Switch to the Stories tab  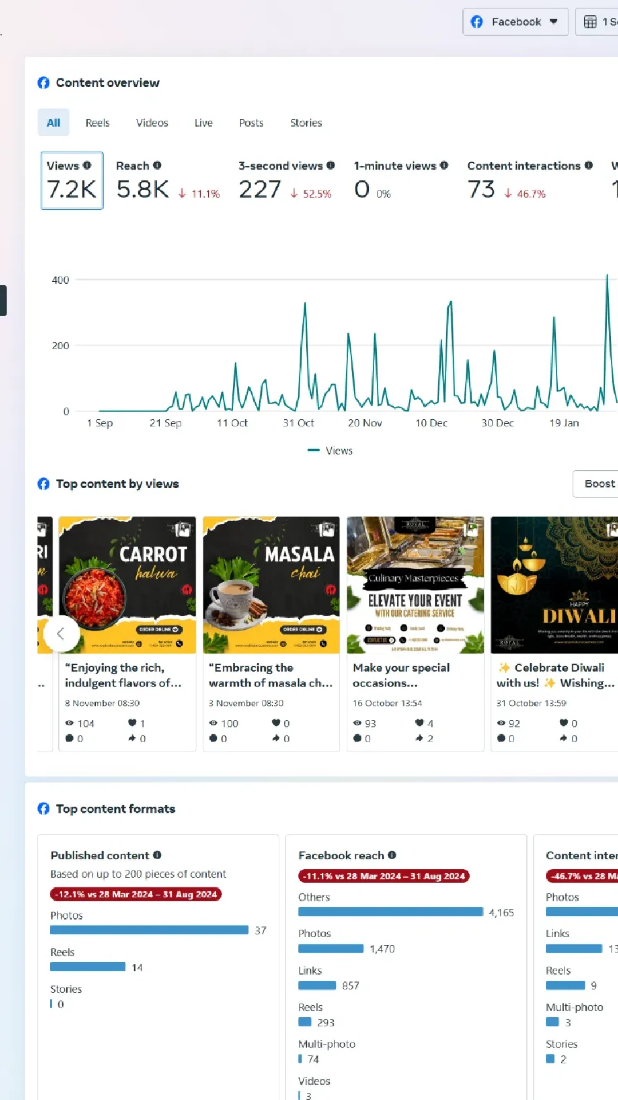coord(306,123)
